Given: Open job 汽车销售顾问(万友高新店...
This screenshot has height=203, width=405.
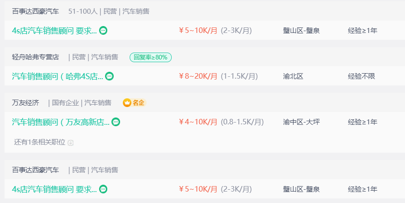Looking at the screenshot, I should coord(61,122).
